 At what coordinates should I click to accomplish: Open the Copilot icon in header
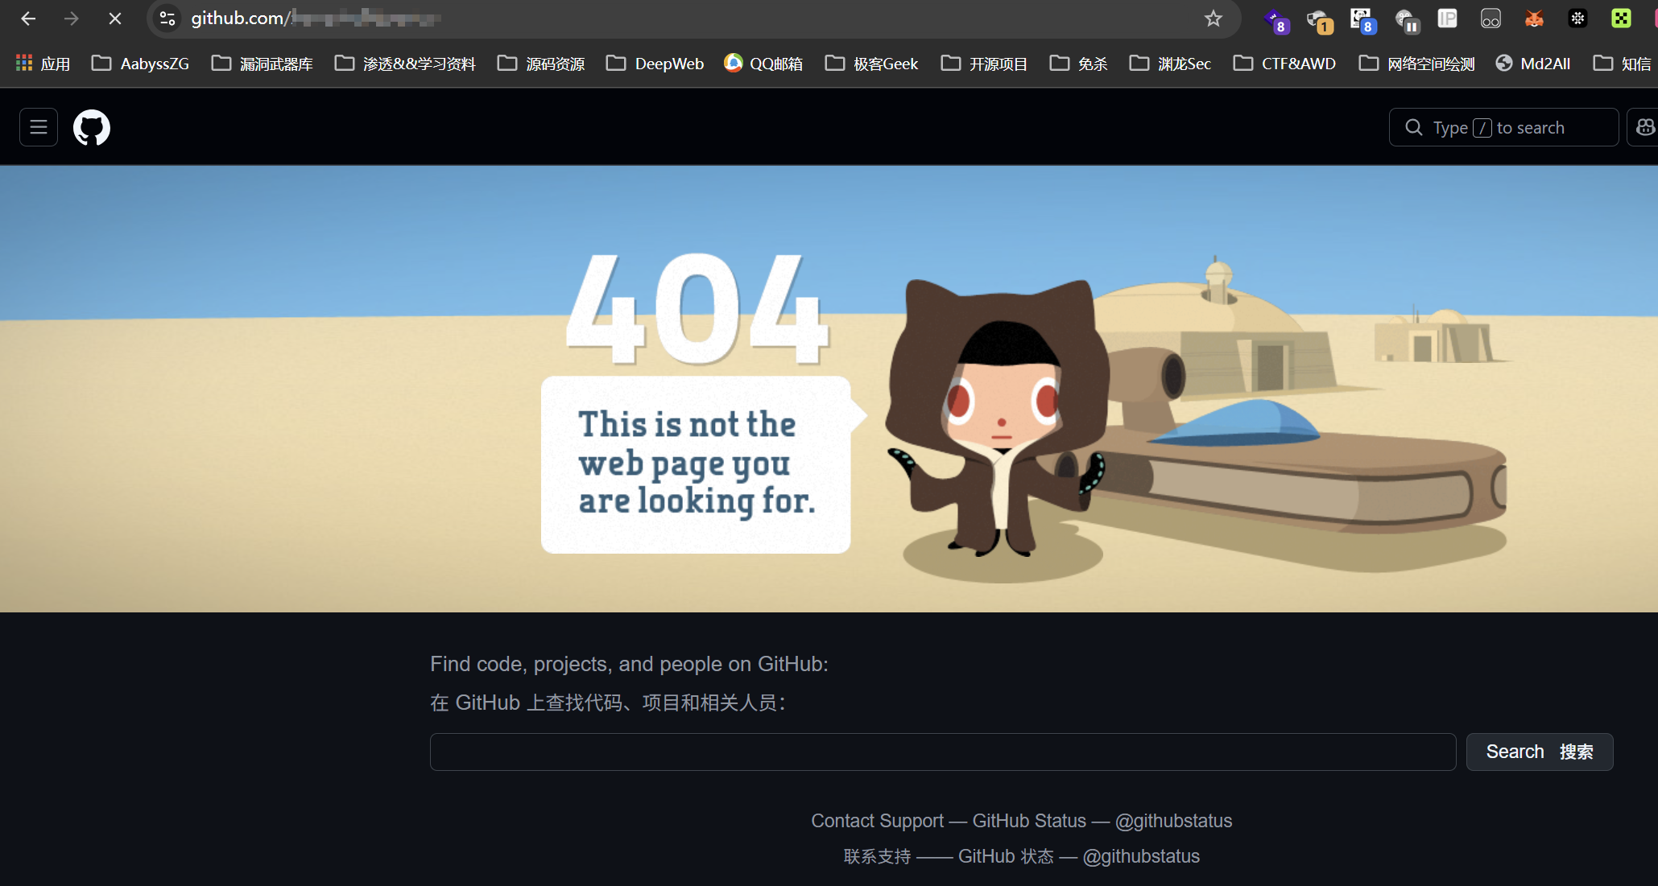click(1644, 127)
